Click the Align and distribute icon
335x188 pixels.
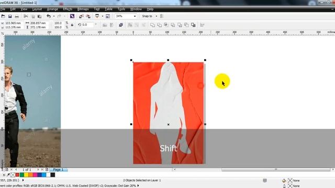202,25
